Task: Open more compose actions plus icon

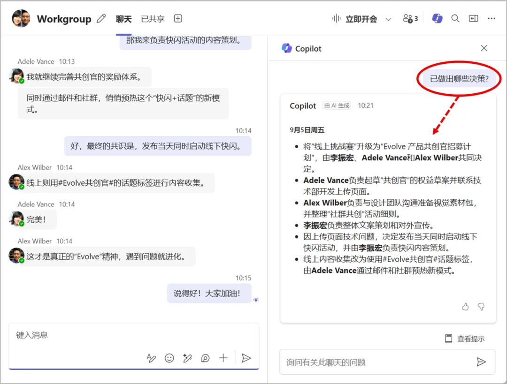Action: (223, 358)
